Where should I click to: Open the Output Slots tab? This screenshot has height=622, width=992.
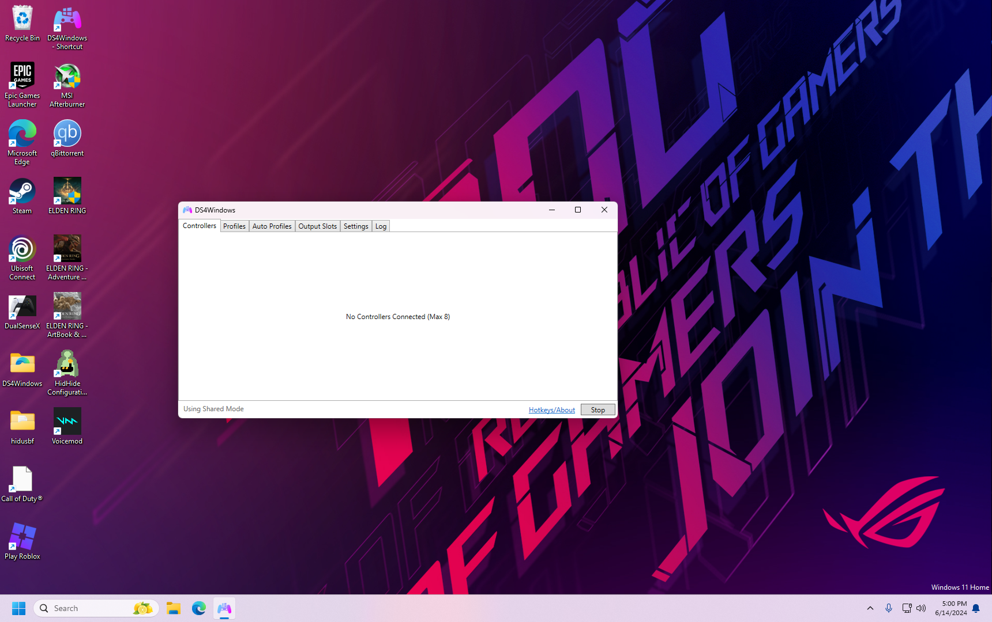318,226
